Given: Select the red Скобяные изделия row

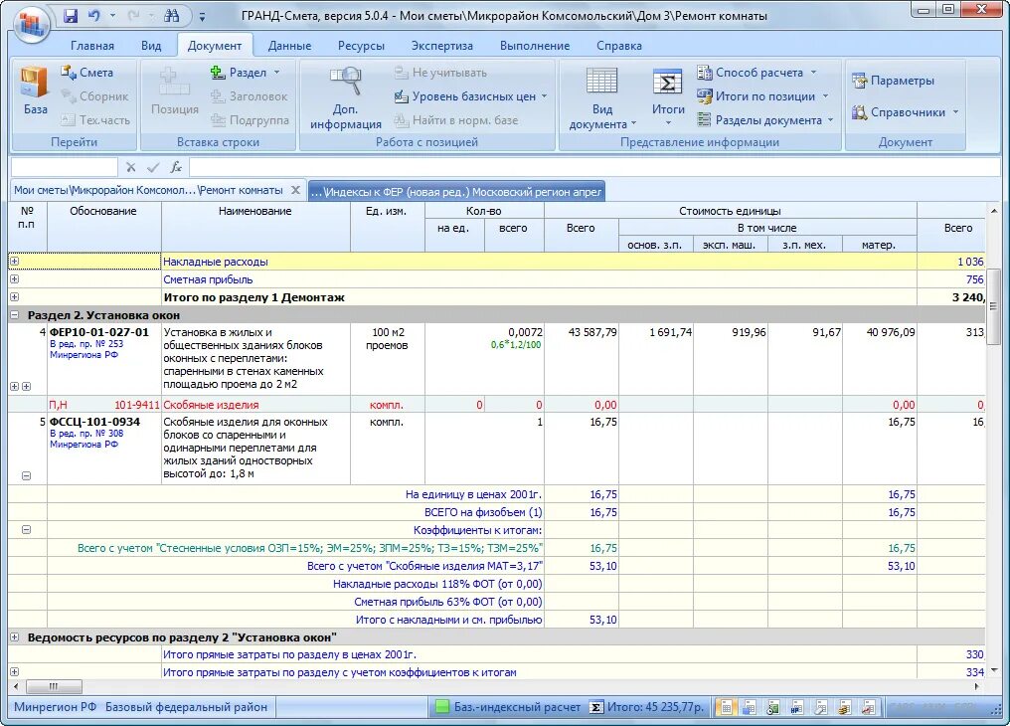Looking at the screenshot, I should coord(496,405).
